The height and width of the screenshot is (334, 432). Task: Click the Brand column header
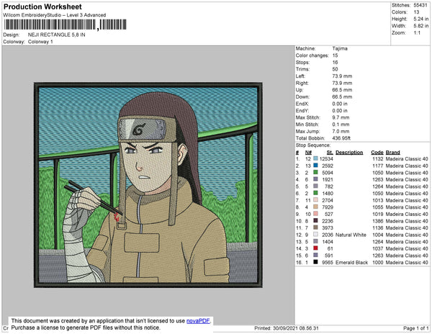(x=392, y=153)
